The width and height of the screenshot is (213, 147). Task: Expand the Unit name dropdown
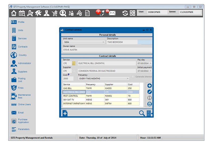click(x=103, y=42)
